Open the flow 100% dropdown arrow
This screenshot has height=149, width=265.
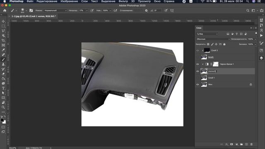[110, 11]
